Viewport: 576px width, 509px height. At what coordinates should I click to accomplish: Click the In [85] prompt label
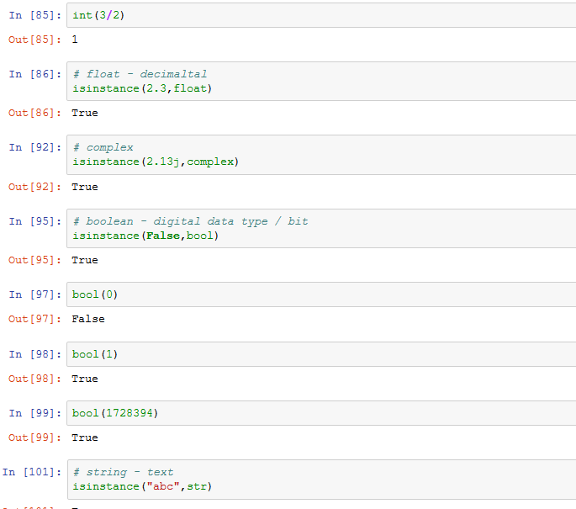click(35, 15)
